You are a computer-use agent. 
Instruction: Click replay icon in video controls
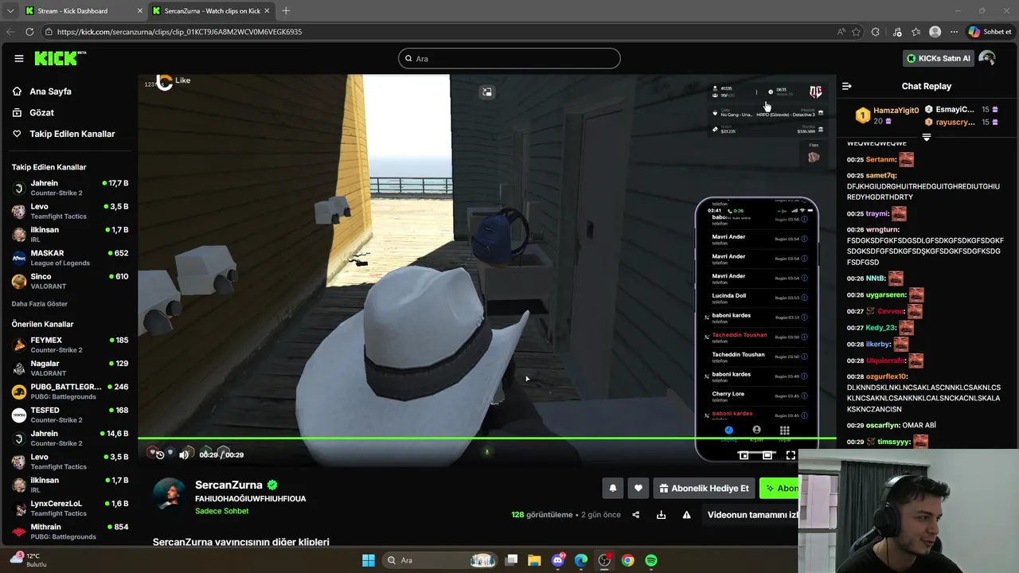point(159,454)
